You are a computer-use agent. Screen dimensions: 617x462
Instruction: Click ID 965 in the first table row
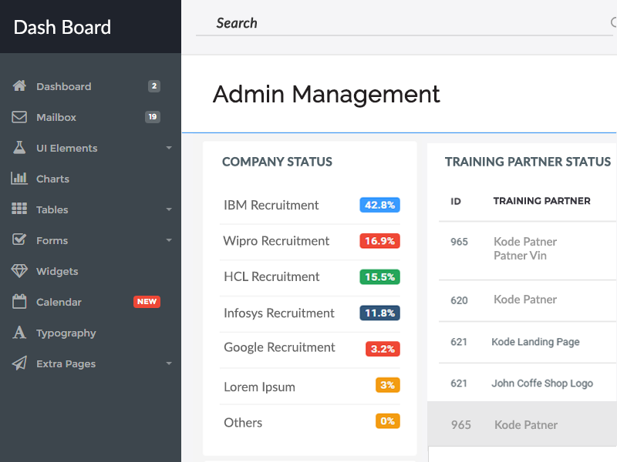pyautogui.click(x=459, y=242)
